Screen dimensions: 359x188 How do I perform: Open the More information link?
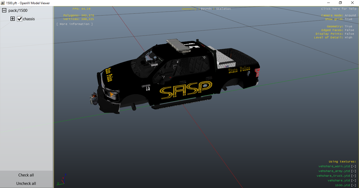coord(75,24)
